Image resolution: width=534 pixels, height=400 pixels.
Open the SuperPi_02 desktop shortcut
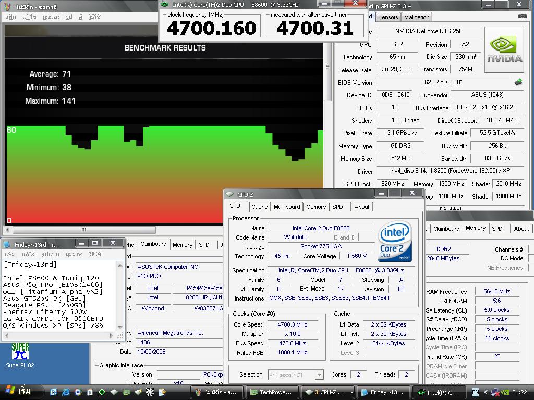[x=20, y=355]
